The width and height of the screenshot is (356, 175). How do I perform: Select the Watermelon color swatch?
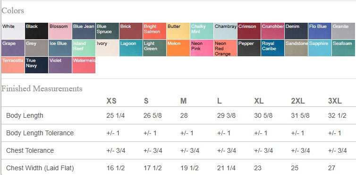coord(84,65)
